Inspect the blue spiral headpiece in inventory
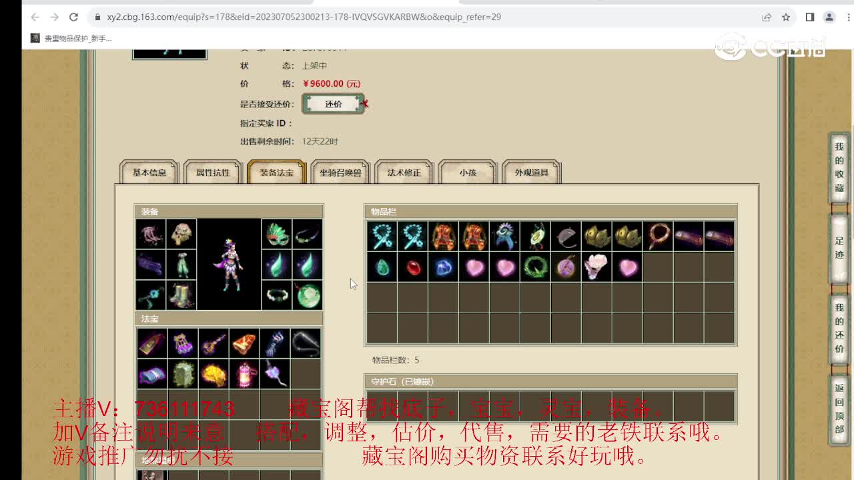The image size is (854, 480). click(504, 236)
